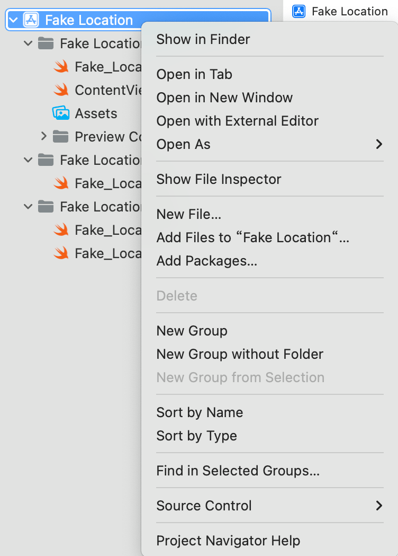Collapse the root Fake Location project
This screenshot has height=556, width=398.
click(13, 20)
